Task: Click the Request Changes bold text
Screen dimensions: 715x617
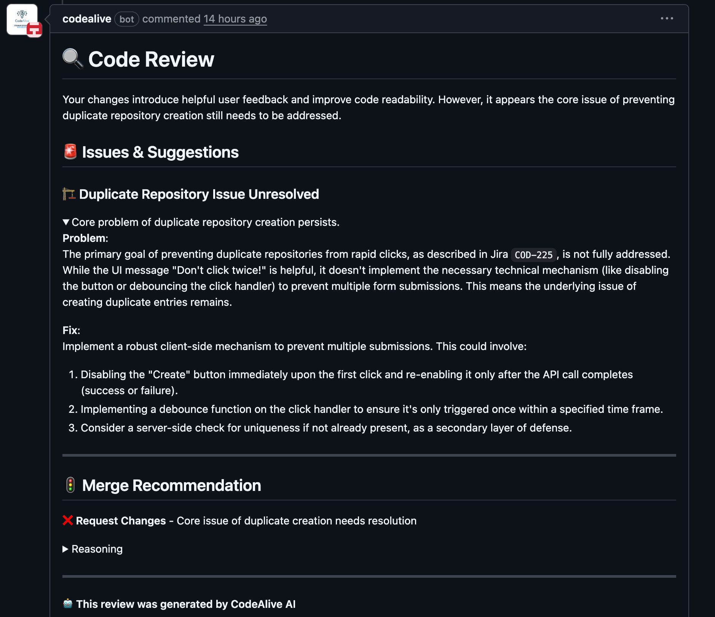Action: (x=121, y=521)
